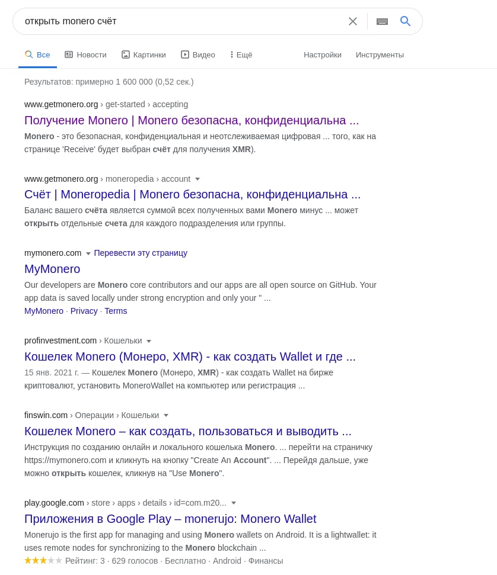
Task: Click the finswin.com › Операции URL
Action: pos(91,415)
